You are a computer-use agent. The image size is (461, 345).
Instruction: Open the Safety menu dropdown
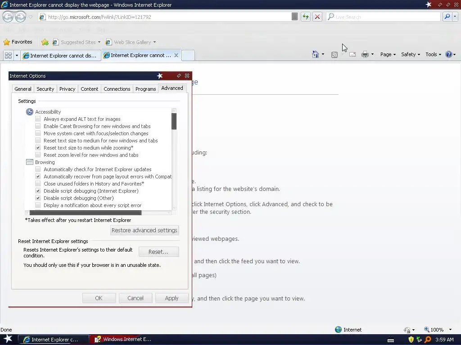pyautogui.click(x=411, y=54)
